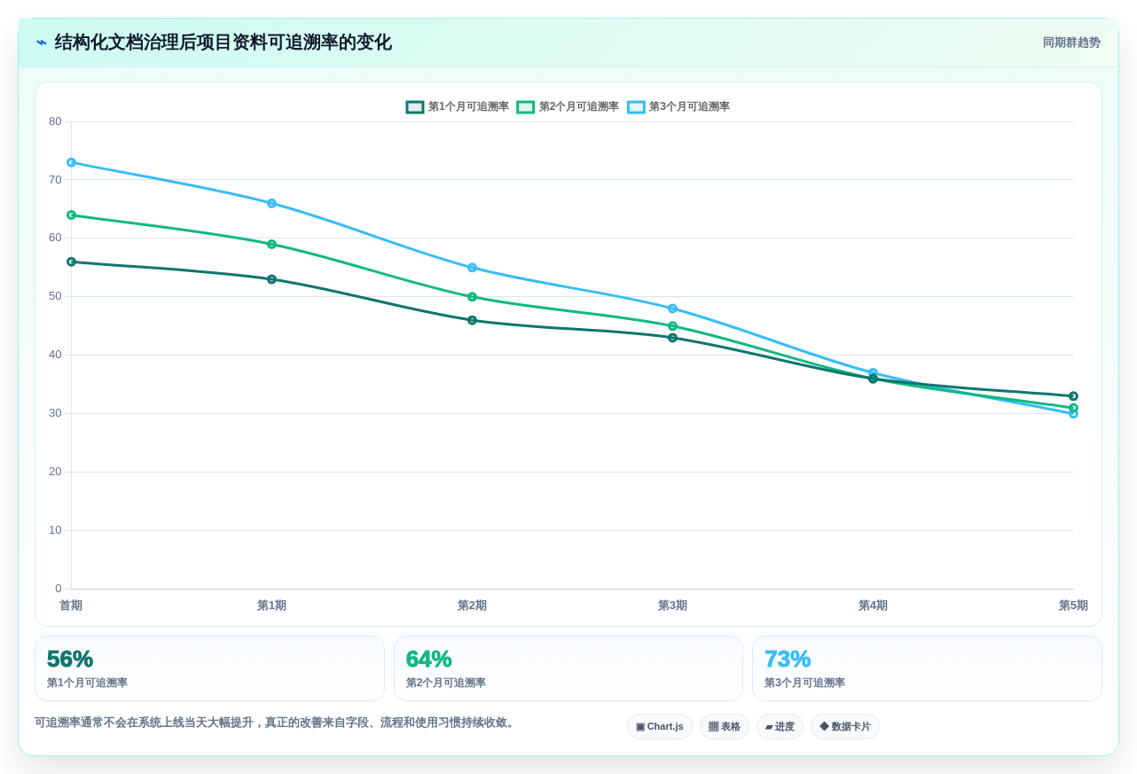The width and height of the screenshot is (1137, 774).
Task: Click the 第1期 x-axis label
Action: point(271,606)
